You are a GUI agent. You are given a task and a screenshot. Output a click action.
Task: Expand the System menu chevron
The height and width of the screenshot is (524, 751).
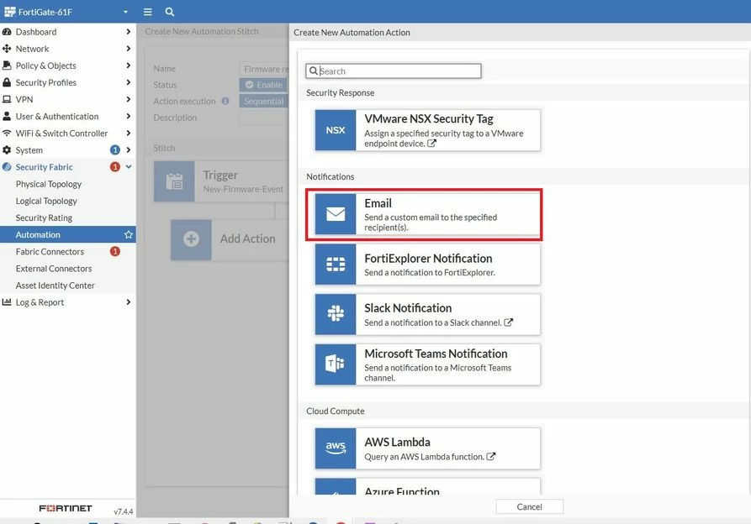point(129,149)
